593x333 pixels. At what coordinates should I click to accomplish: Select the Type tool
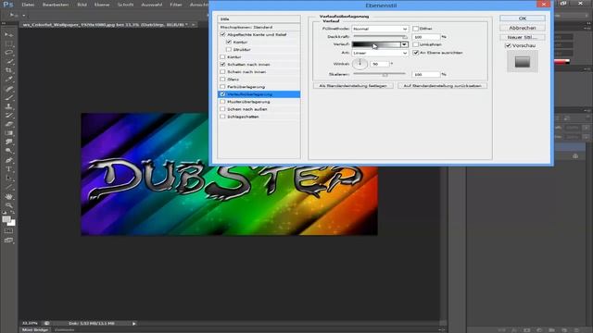click(8, 169)
